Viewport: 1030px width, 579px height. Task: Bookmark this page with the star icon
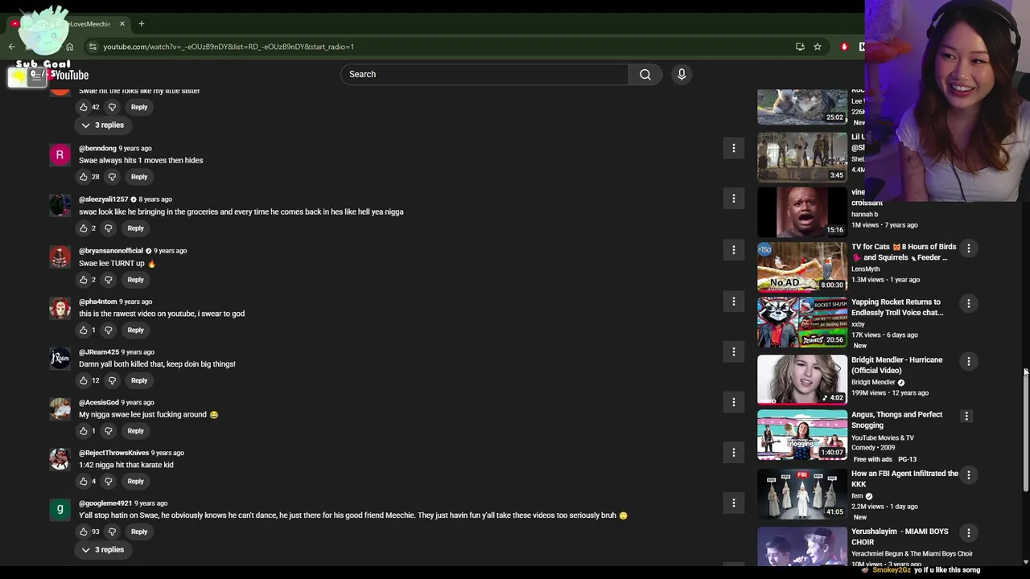(818, 47)
